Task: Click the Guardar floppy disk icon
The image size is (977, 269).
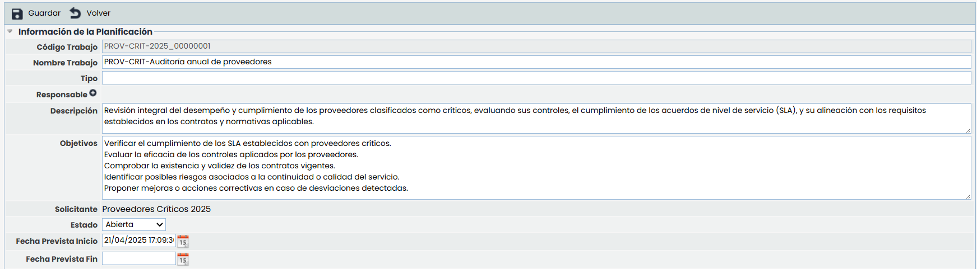Action: tap(17, 13)
